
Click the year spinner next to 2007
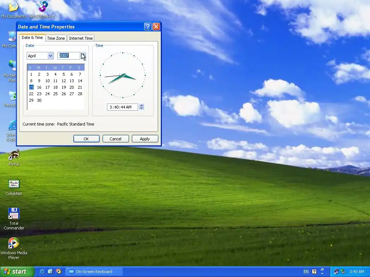tap(83, 56)
